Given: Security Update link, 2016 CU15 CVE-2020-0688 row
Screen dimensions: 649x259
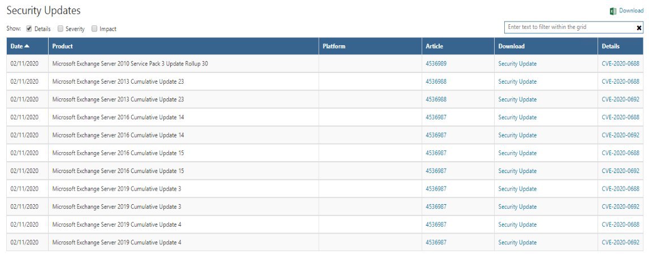Looking at the screenshot, I should pos(517,153).
